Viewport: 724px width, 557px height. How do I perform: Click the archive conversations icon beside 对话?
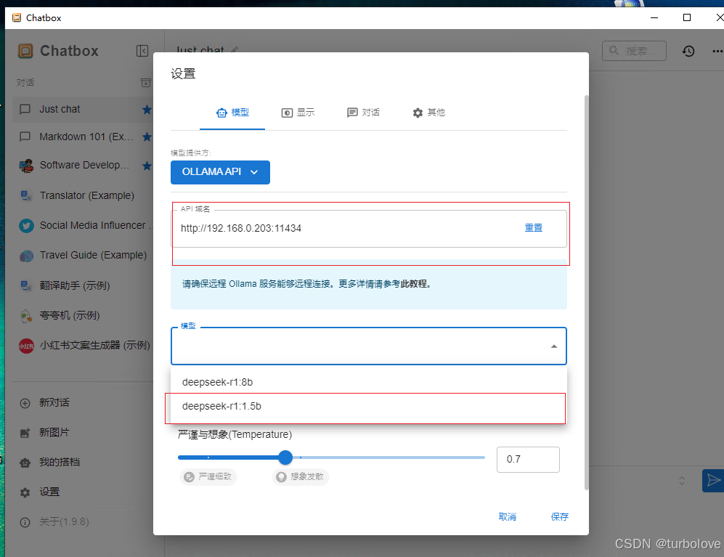click(x=145, y=83)
